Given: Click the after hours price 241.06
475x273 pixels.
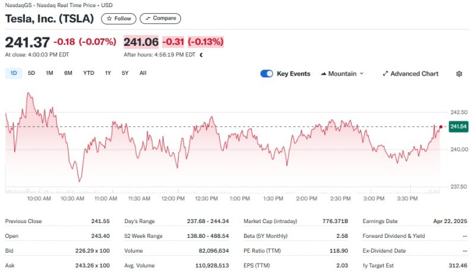Looking at the screenshot, I should click(x=141, y=42).
